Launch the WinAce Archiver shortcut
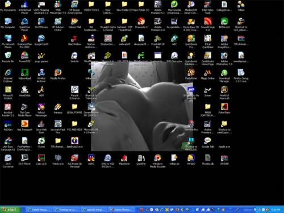 coord(41,76)
